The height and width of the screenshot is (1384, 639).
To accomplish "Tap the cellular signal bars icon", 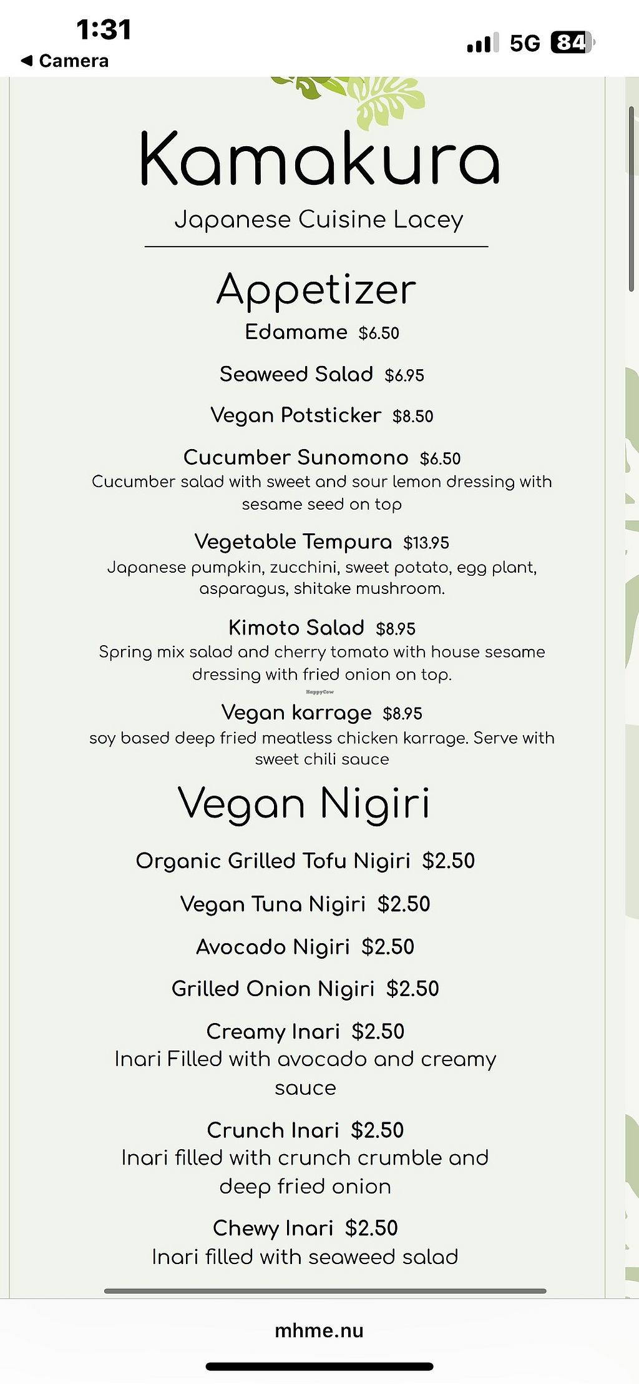I will [482, 43].
